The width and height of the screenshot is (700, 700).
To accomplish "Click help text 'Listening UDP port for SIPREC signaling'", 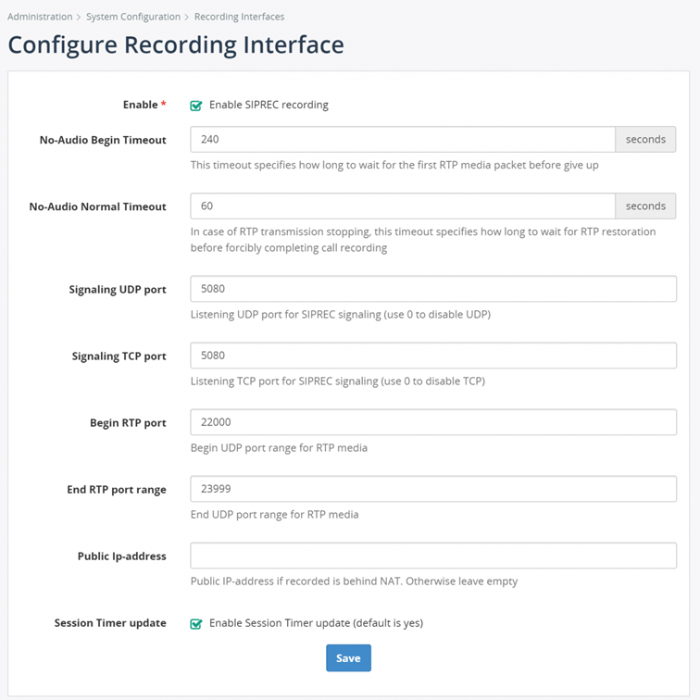I will [341, 315].
